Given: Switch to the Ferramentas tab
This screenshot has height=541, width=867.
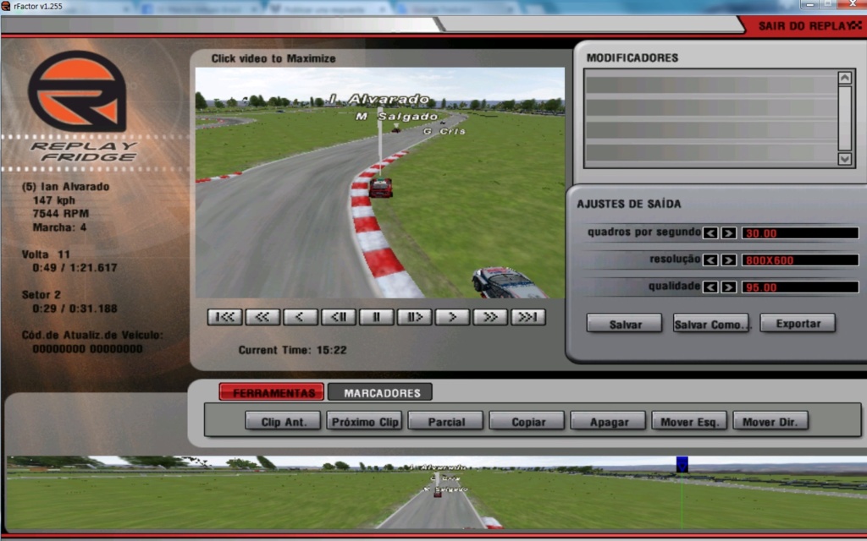Looking at the screenshot, I should (272, 392).
